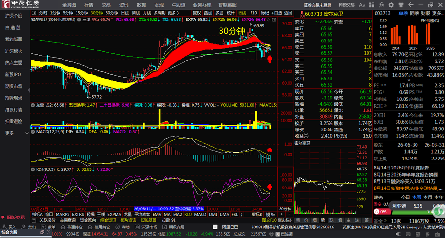Click the 卖出 sell icon button

click(24, 227)
